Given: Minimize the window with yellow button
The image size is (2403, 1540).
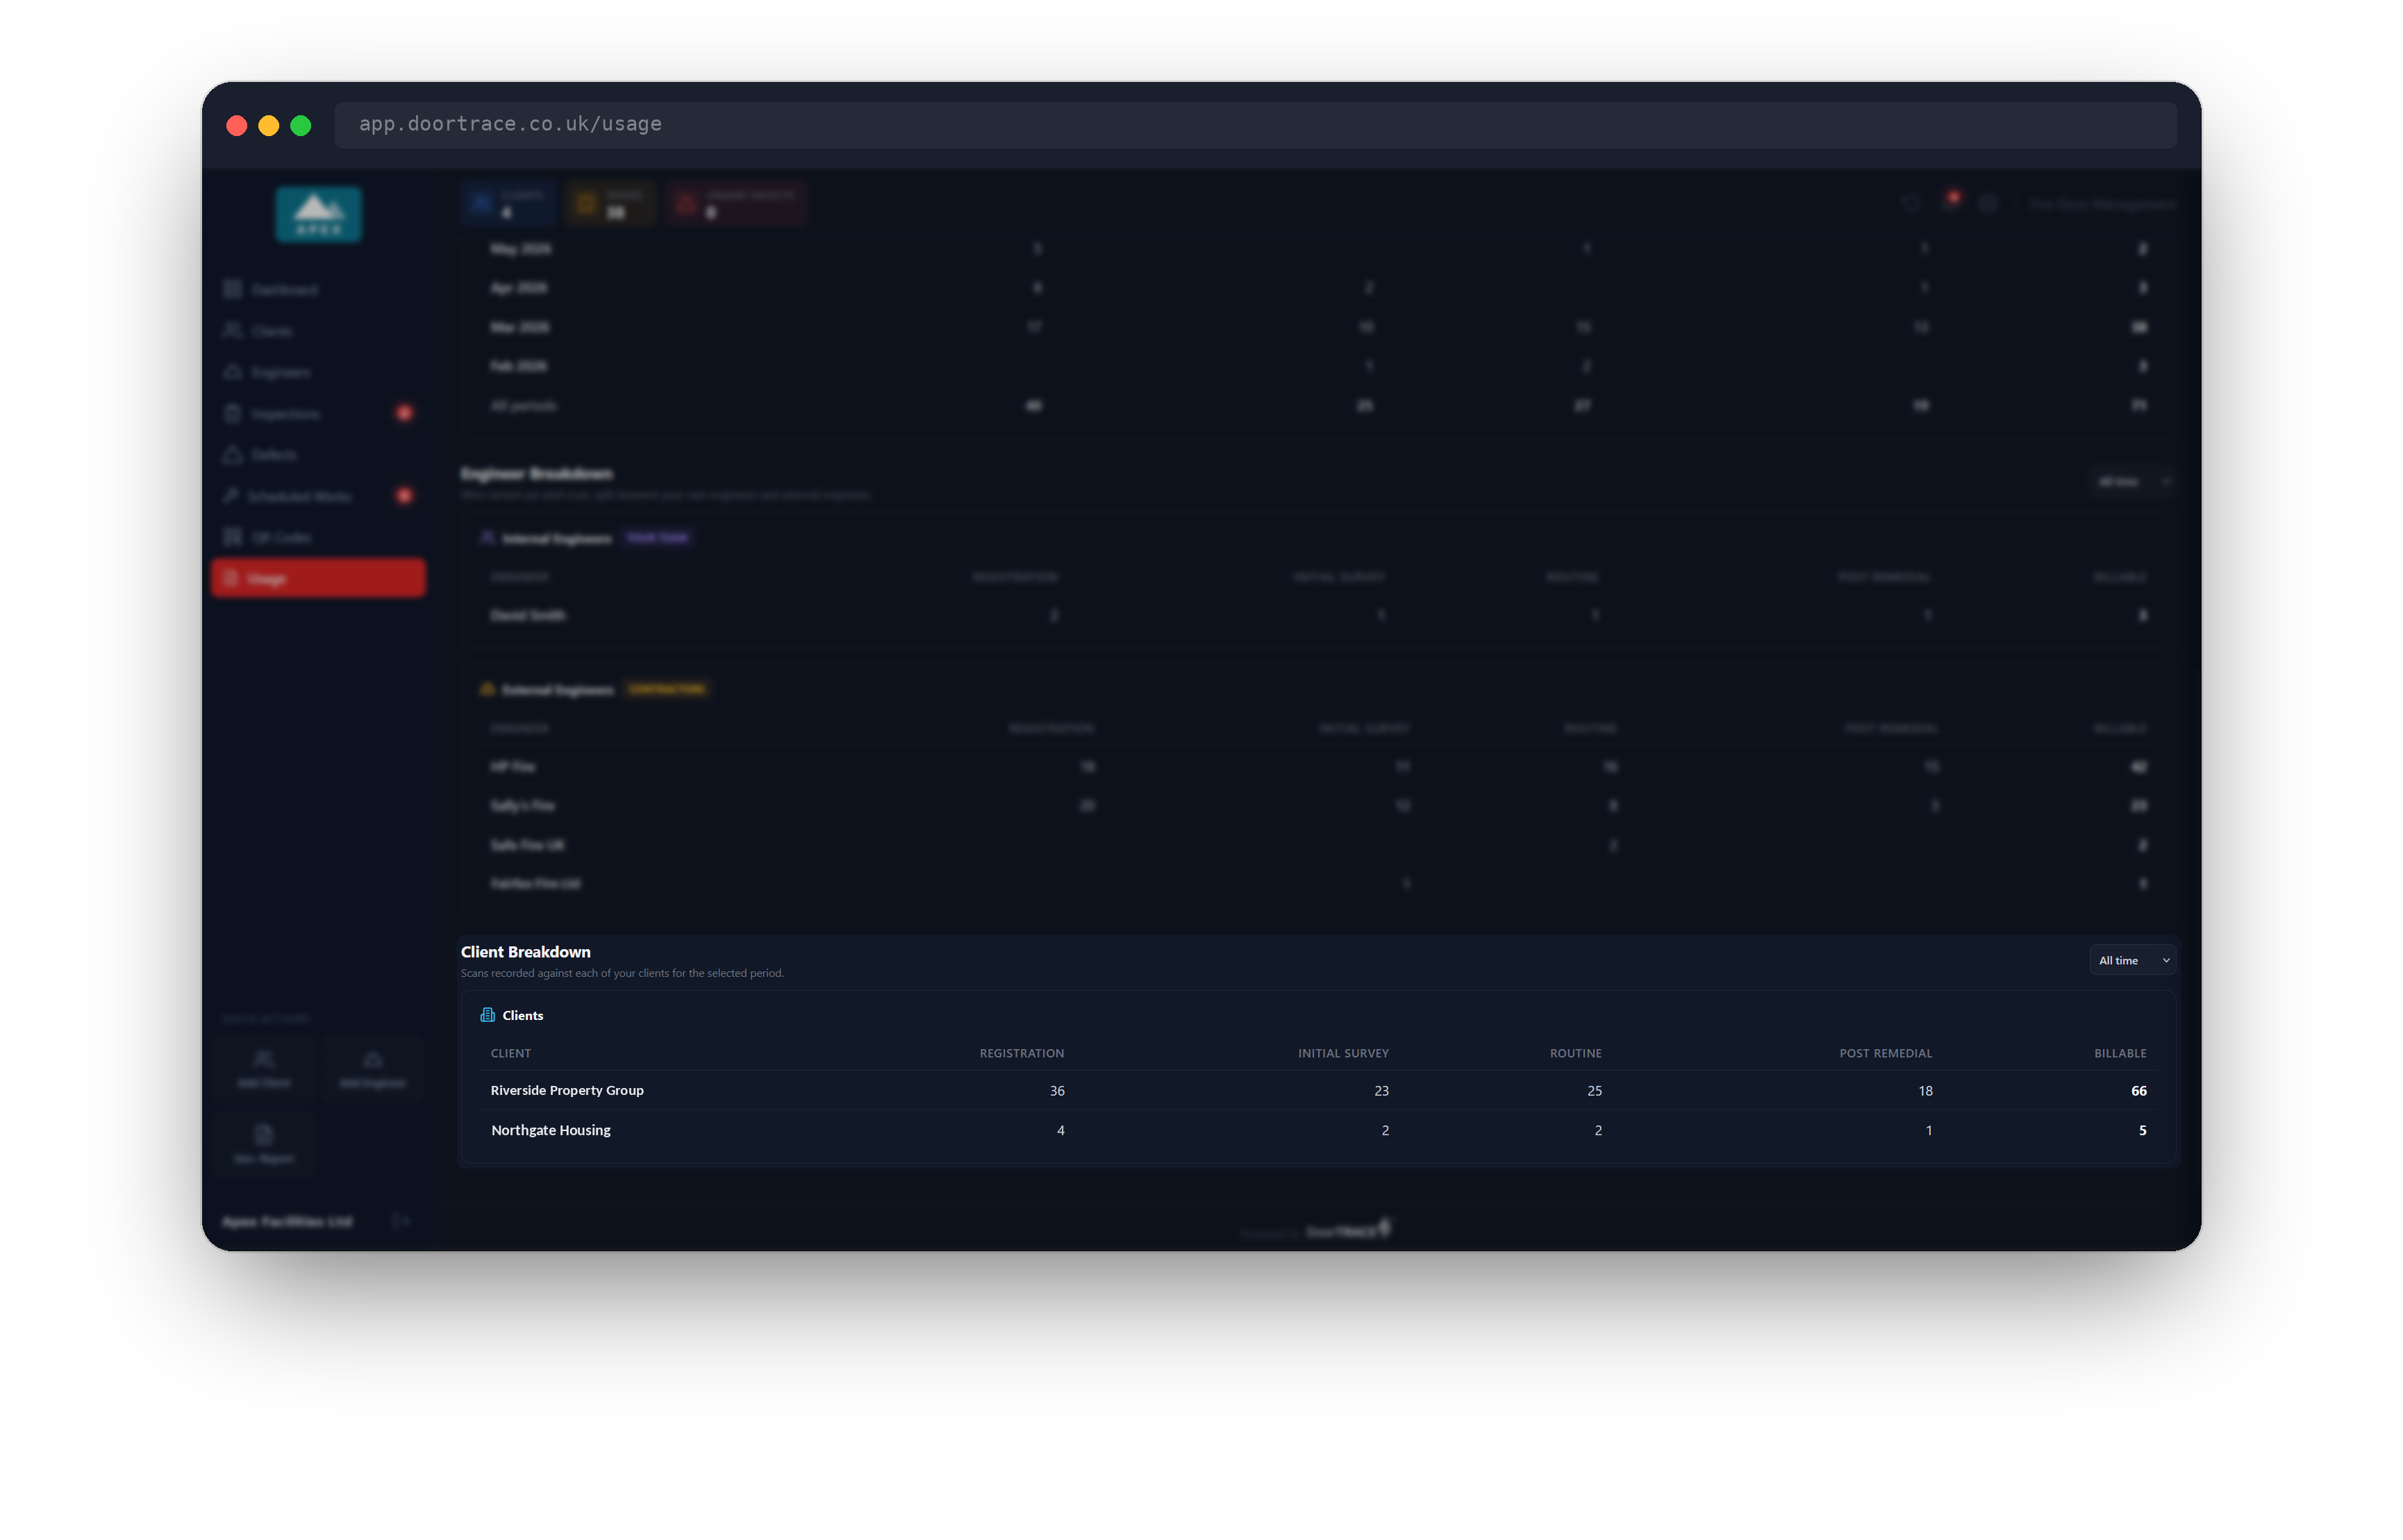Looking at the screenshot, I should (x=269, y=125).
